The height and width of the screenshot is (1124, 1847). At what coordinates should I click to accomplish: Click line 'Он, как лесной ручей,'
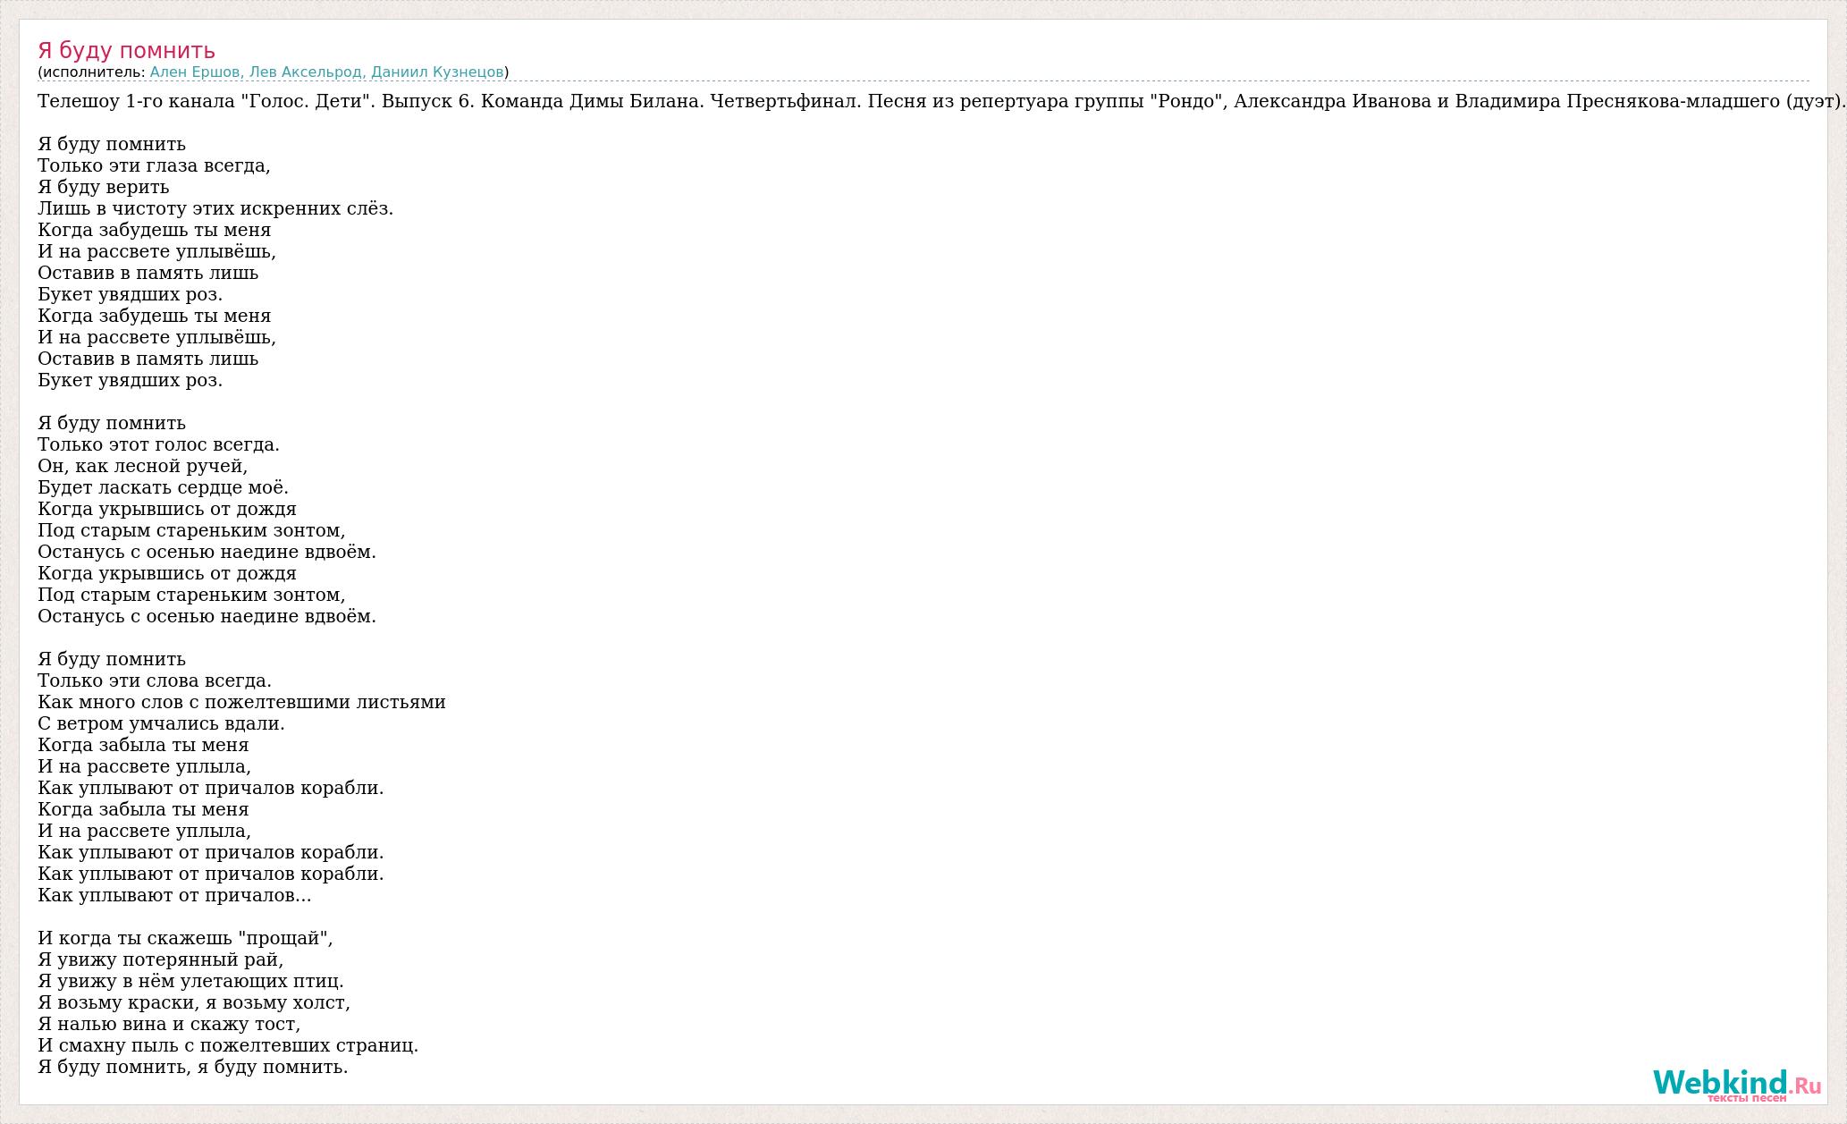143,466
